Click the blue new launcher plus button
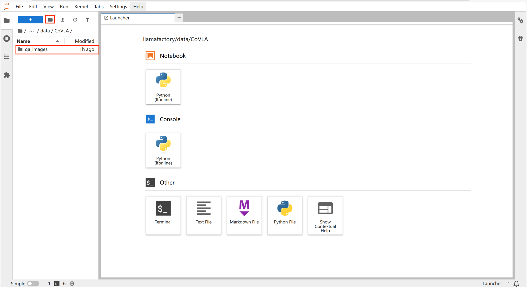527x287 pixels. (30, 20)
